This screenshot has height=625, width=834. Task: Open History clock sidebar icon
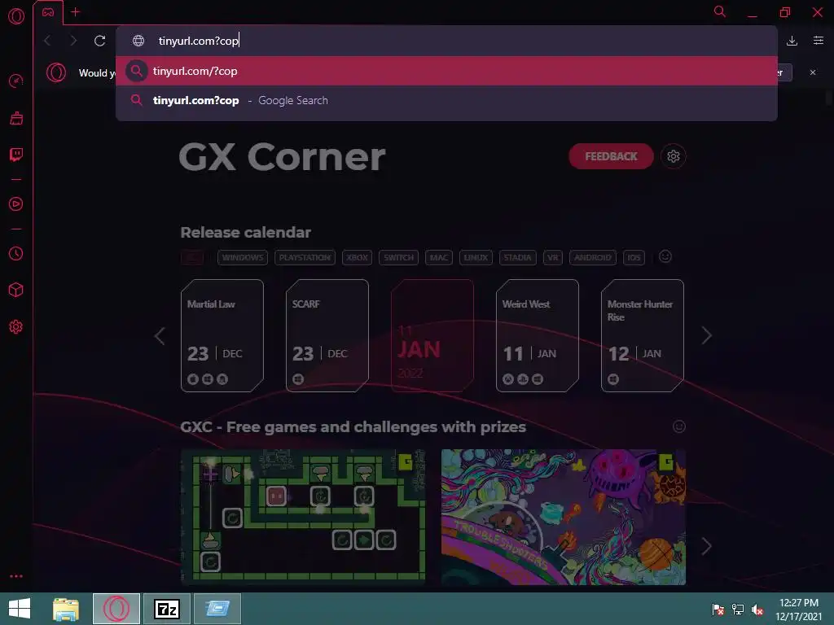pyautogui.click(x=16, y=254)
